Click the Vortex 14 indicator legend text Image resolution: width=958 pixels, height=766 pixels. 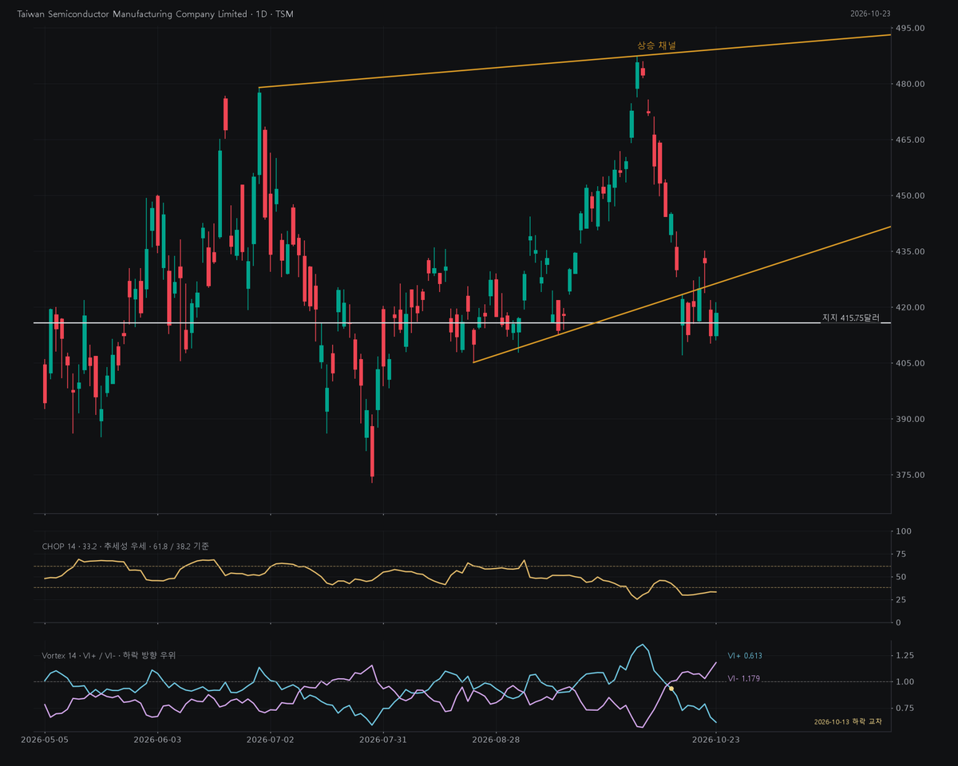pos(109,655)
